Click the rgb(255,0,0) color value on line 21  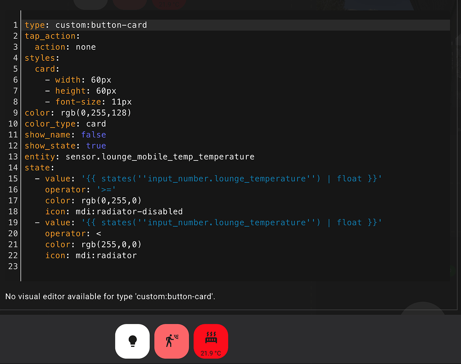pyautogui.click(x=113, y=244)
